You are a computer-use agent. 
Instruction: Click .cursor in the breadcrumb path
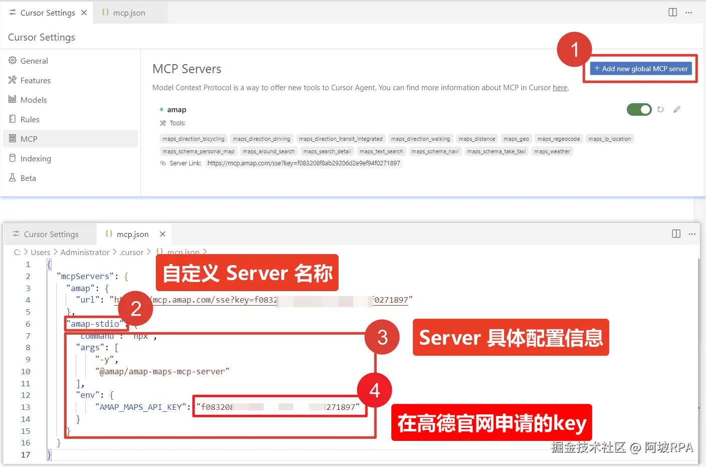(x=132, y=253)
